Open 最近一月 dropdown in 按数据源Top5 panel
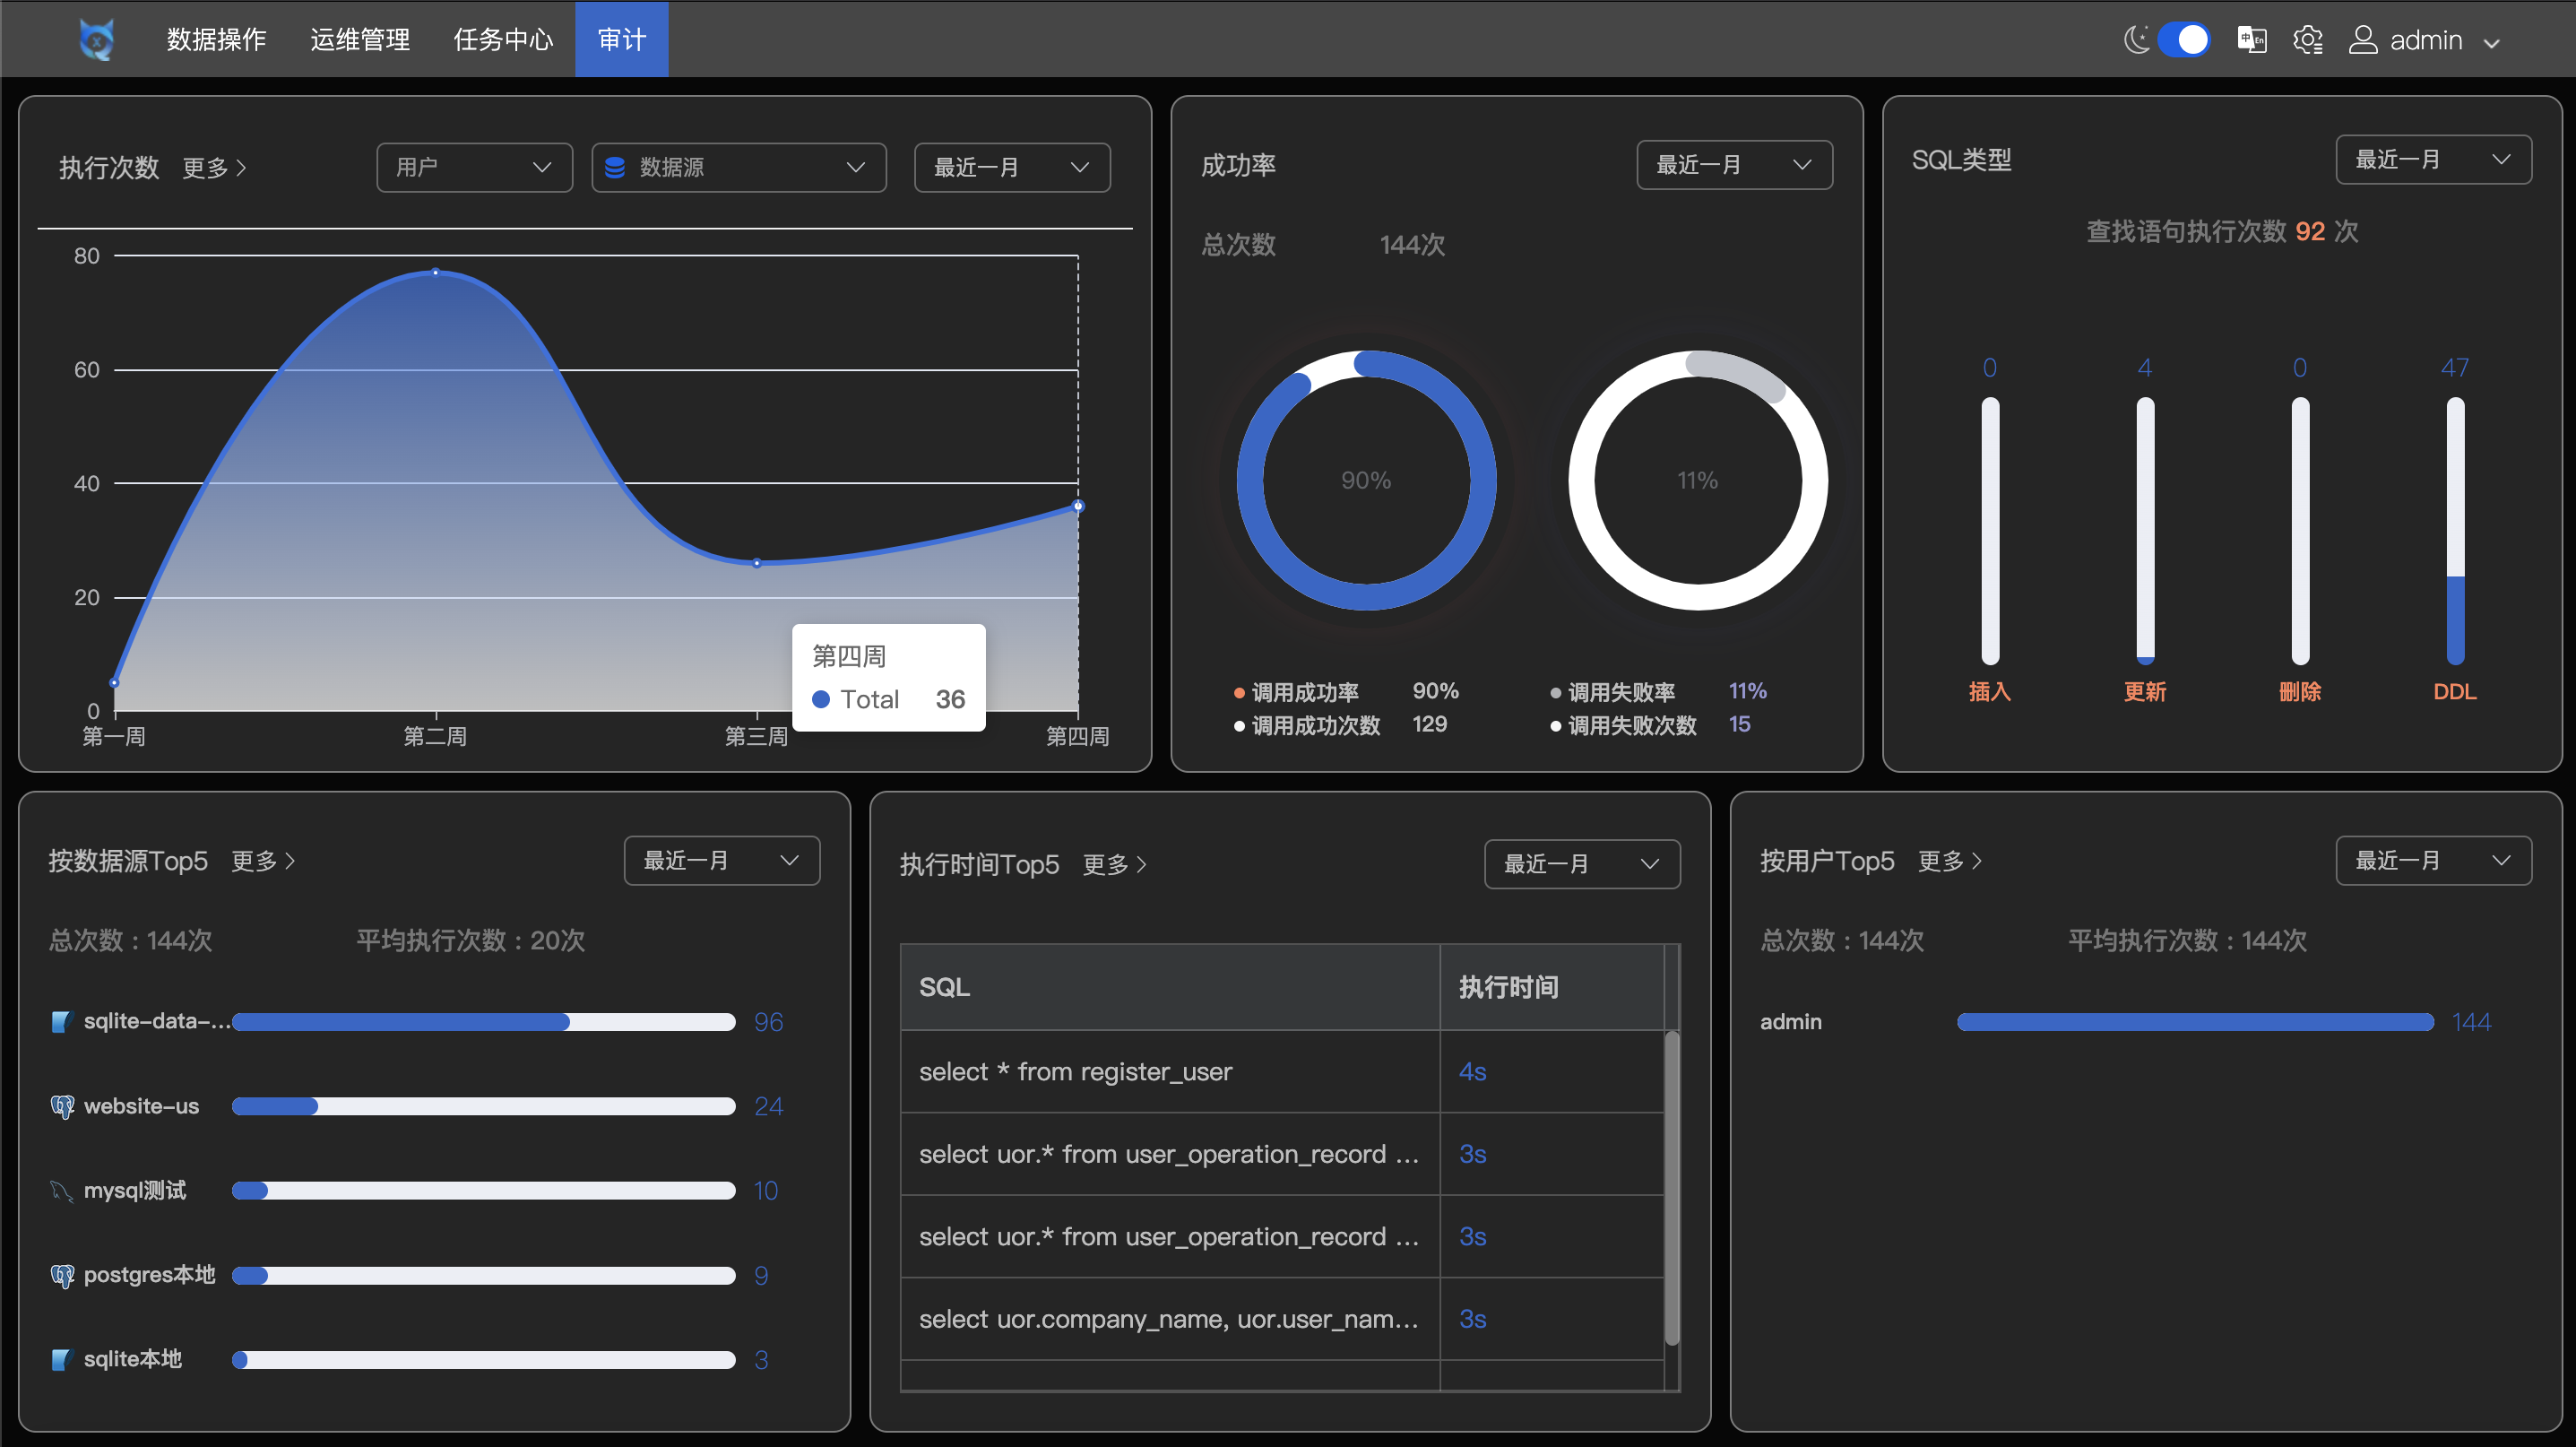 (722, 860)
